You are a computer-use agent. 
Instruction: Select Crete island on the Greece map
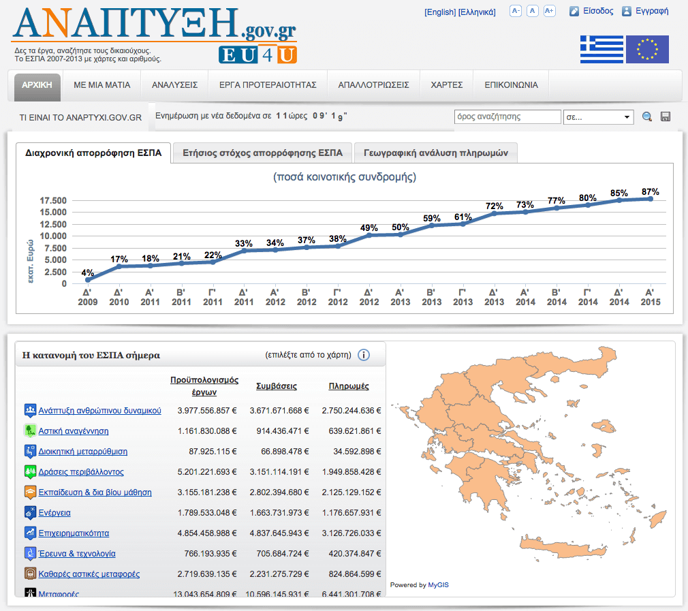pyautogui.click(x=562, y=549)
